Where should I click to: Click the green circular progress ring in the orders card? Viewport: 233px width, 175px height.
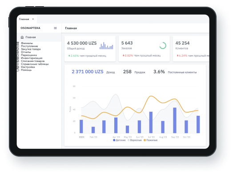163,45
